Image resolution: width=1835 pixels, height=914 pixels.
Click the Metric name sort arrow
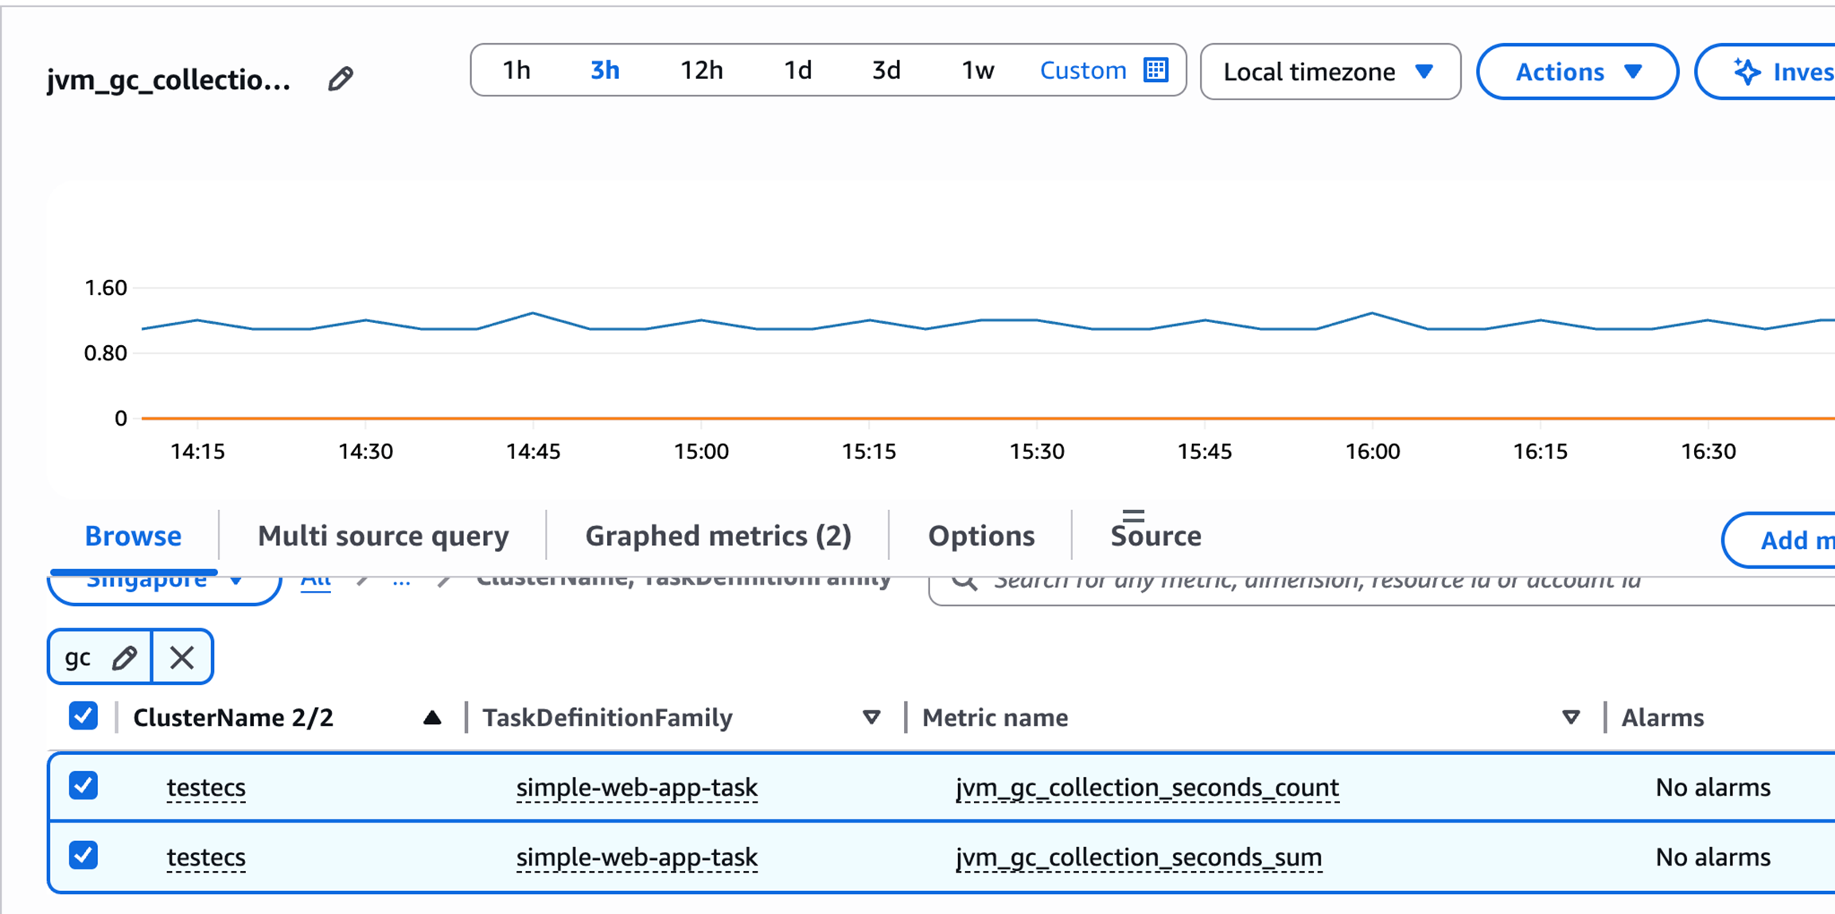click(x=1570, y=718)
